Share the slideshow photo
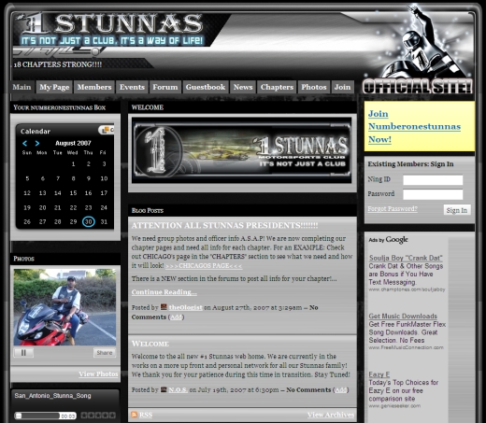Image resolution: width=486 pixels, height=423 pixels. (105, 353)
